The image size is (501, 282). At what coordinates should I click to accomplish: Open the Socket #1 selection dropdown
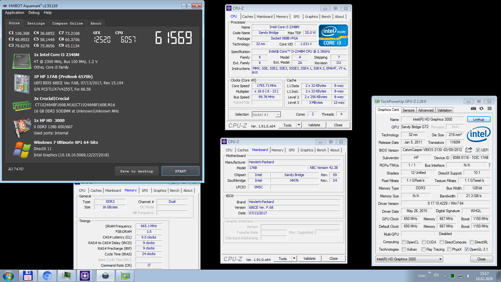coord(266,115)
